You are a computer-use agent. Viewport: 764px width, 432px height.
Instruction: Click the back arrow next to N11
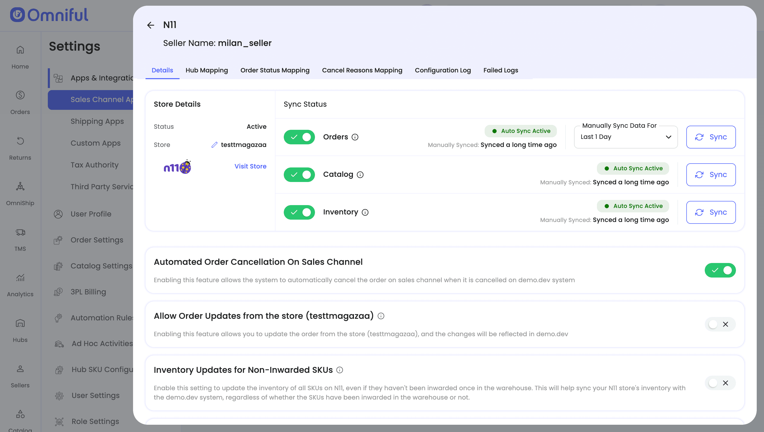[150, 25]
